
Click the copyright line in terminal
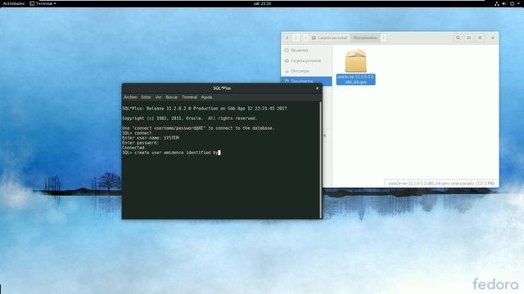tap(189, 118)
